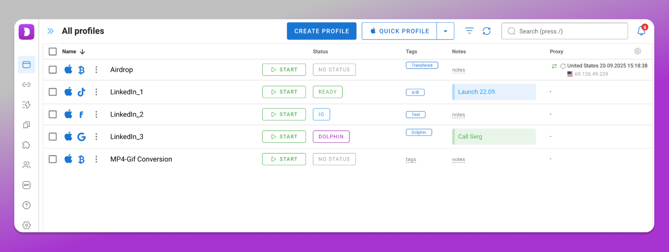Click the Bitcoin icon in Airdrop row
Viewport: 669px width, 252px height.
point(82,70)
